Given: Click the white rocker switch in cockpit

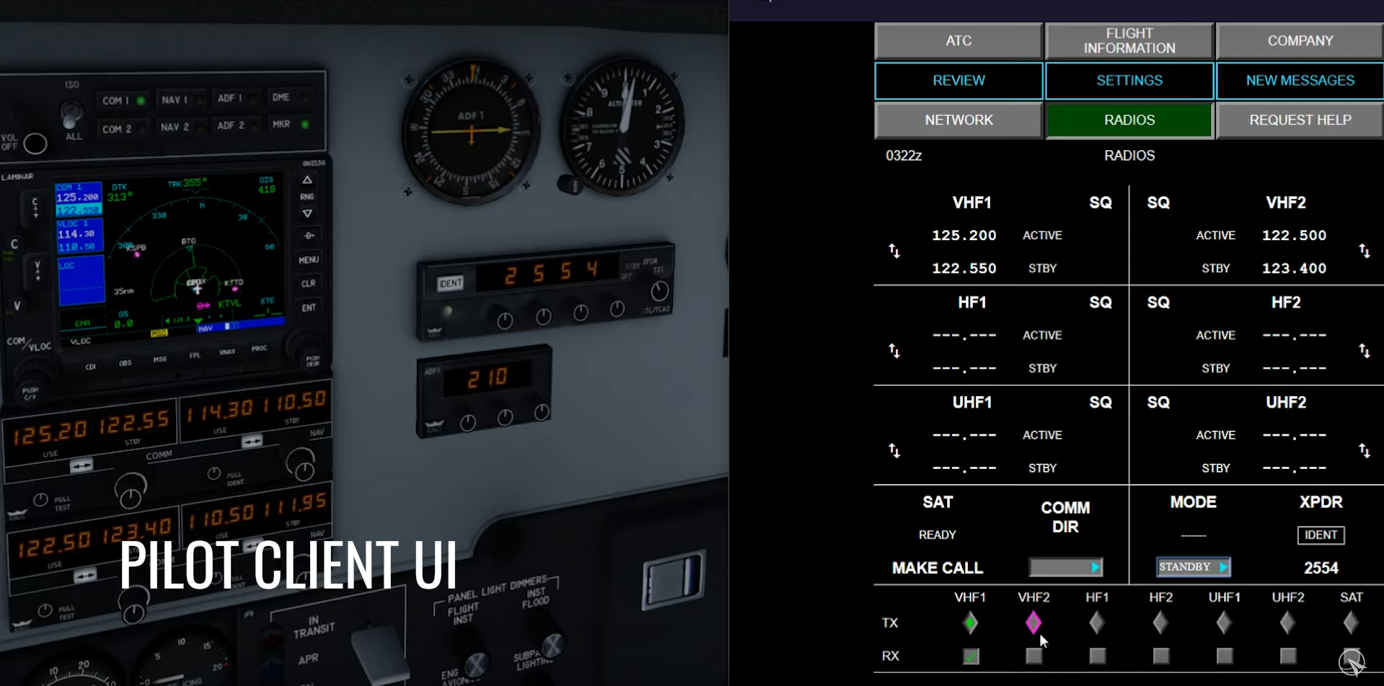Looking at the screenshot, I should click(x=673, y=581).
